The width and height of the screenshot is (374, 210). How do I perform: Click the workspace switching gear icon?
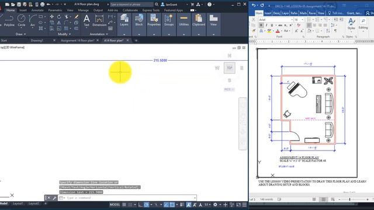pyautogui.click(x=215, y=205)
